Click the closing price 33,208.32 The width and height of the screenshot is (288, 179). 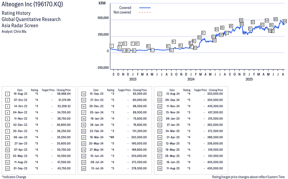coord(64,106)
